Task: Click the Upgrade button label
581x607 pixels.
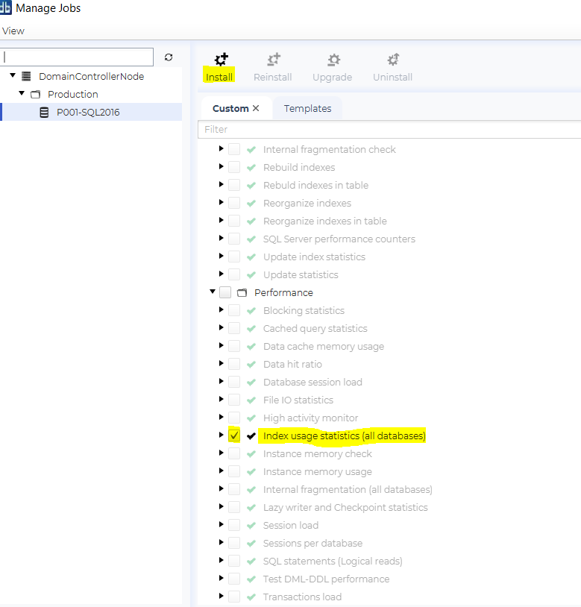Action: (333, 77)
